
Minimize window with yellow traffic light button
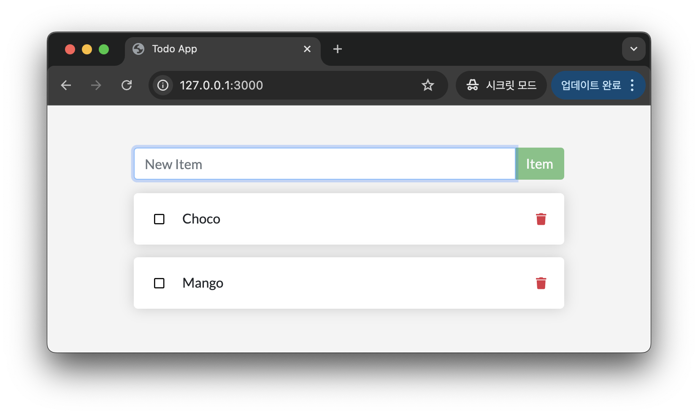87,49
